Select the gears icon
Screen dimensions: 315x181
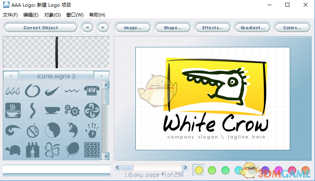[x=72, y=110]
